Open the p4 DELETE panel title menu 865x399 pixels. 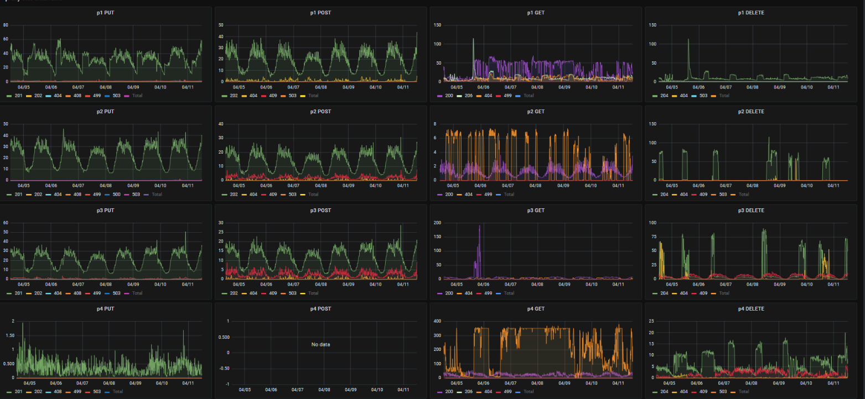[x=751, y=308]
